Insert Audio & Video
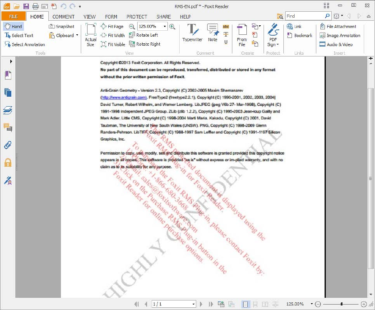Image resolution: width=375 pixels, height=310 pixels. tap(336, 44)
